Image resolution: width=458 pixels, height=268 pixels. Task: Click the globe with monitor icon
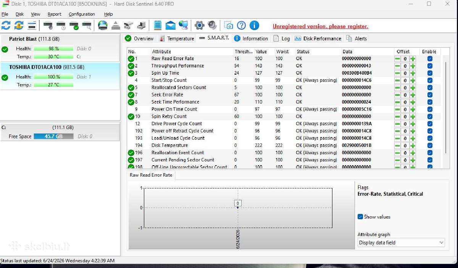tap(184, 26)
